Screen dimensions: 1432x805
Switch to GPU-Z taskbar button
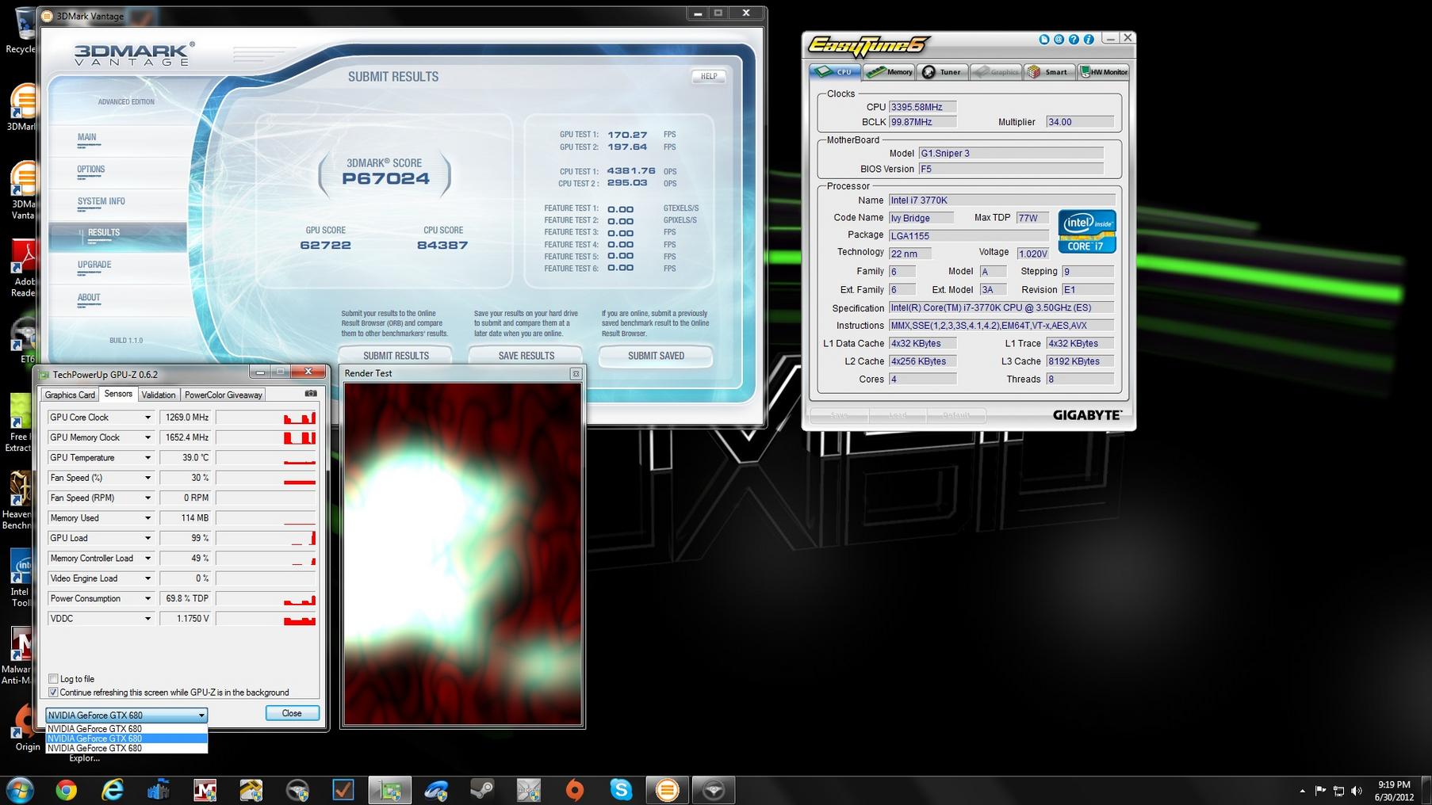(389, 790)
